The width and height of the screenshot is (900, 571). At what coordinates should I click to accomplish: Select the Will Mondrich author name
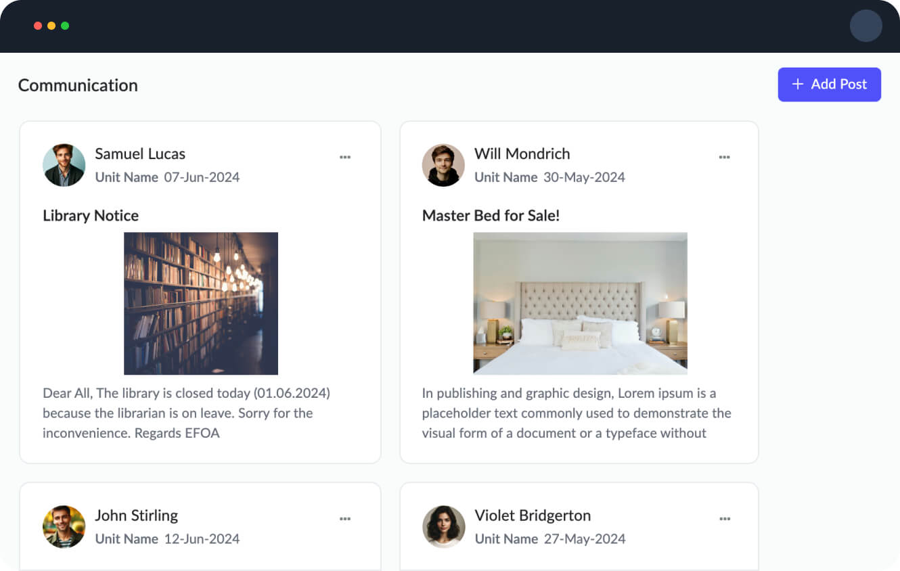click(x=522, y=154)
